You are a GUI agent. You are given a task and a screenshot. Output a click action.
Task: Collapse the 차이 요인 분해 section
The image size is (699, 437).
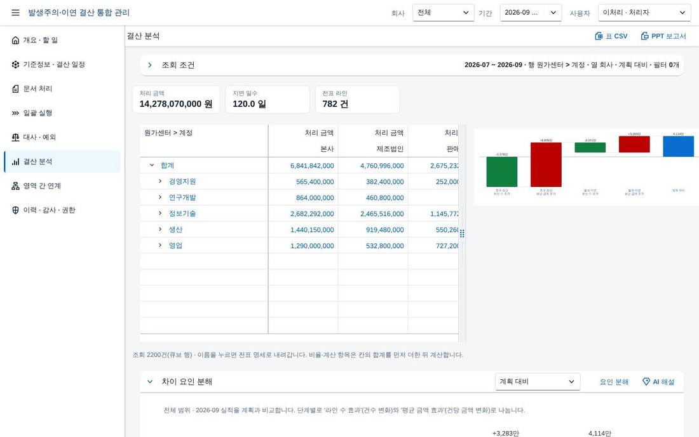(150, 382)
